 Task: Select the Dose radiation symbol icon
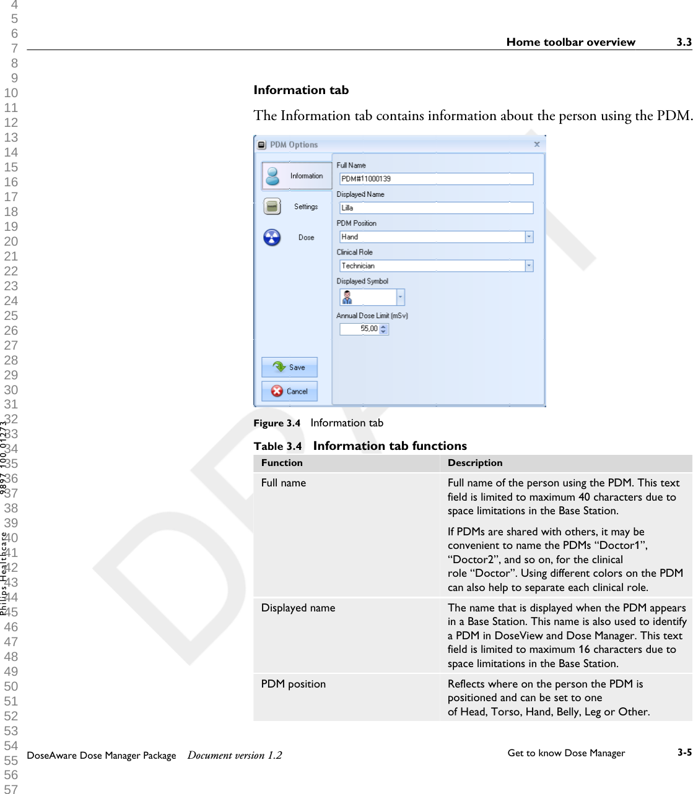pos(271,237)
